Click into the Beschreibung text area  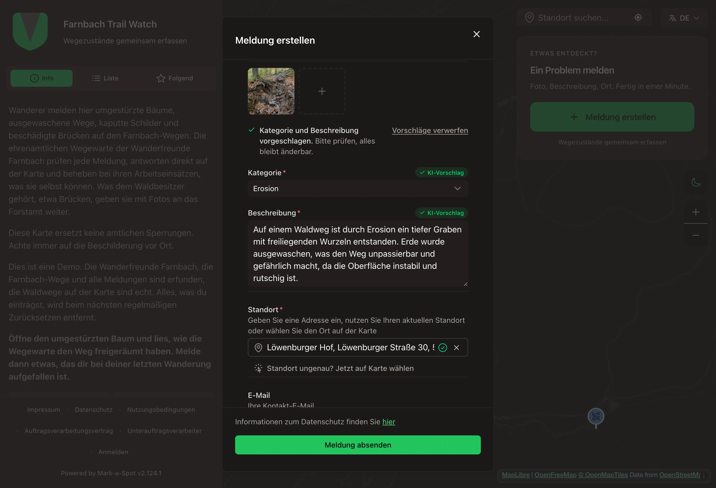358,254
